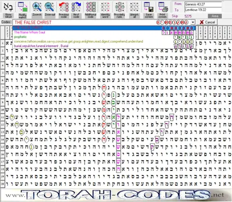Click the Unmark all icon

pos(134,7)
